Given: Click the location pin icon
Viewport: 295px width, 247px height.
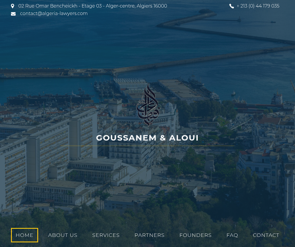Looking at the screenshot, I should tap(13, 6).
